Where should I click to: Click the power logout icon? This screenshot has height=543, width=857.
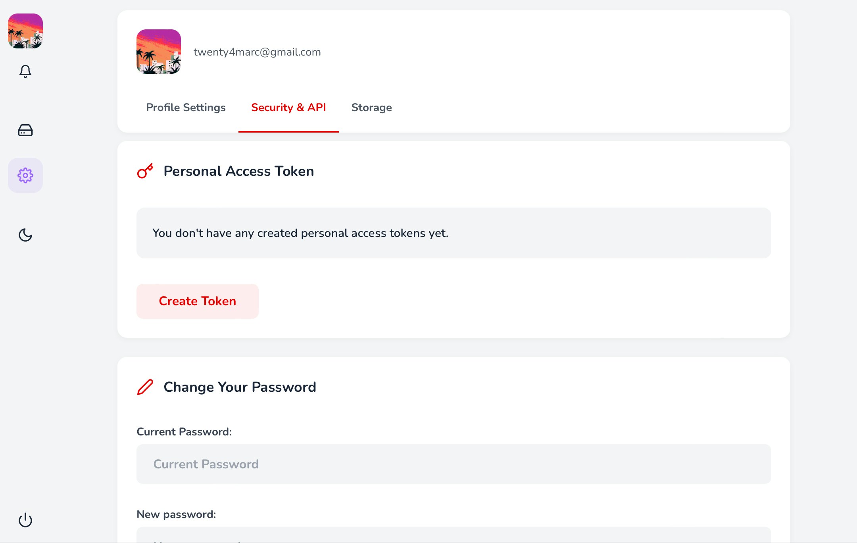pyautogui.click(x=25, y=520)
